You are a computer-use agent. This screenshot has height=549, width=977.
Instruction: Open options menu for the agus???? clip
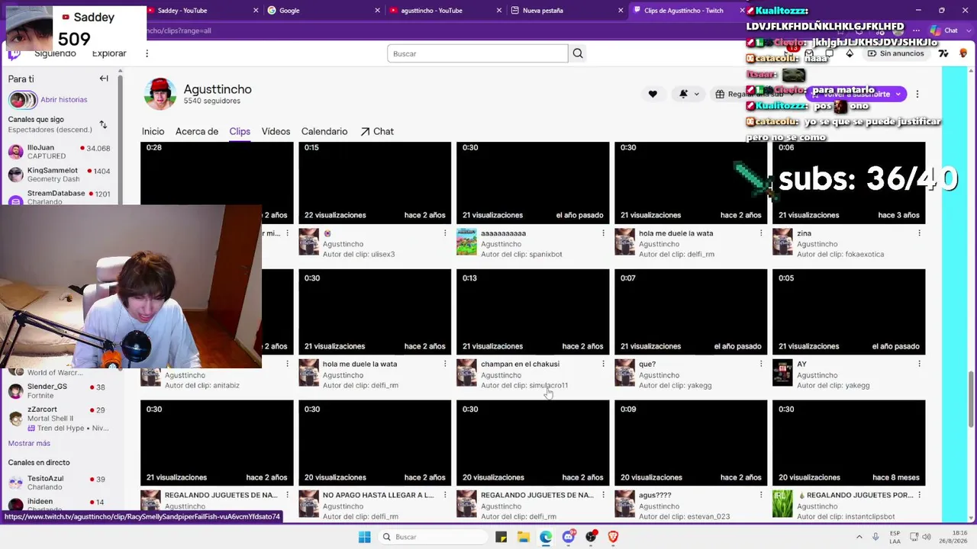coord(761,496)
